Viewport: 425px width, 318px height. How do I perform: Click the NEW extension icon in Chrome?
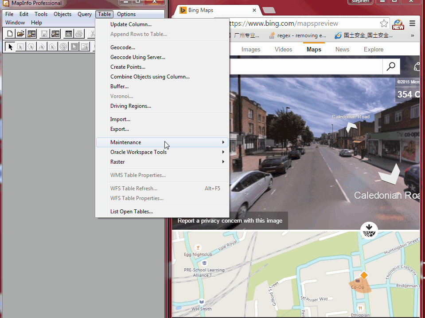click(398, 24)
